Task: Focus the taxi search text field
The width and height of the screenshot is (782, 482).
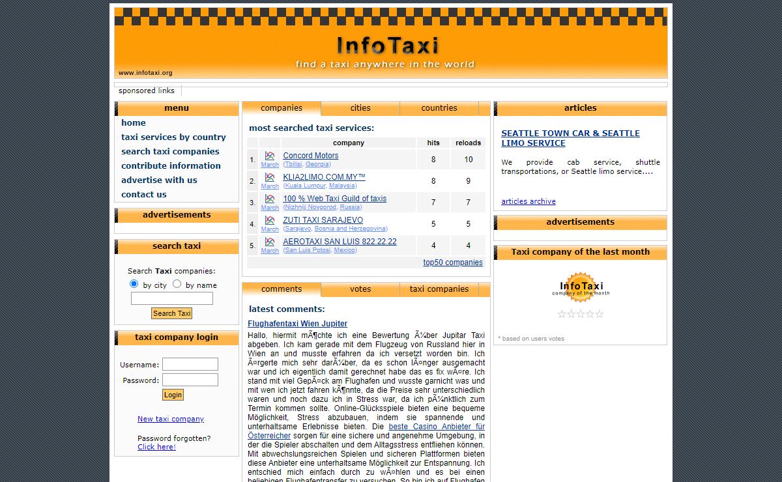Action: point(172,298)
